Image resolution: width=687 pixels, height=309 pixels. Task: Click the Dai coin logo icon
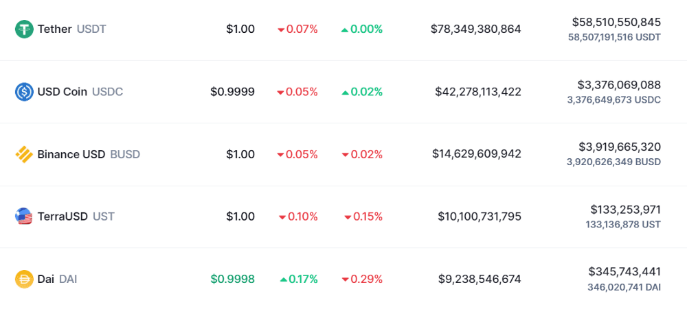[x=24, y=279]
